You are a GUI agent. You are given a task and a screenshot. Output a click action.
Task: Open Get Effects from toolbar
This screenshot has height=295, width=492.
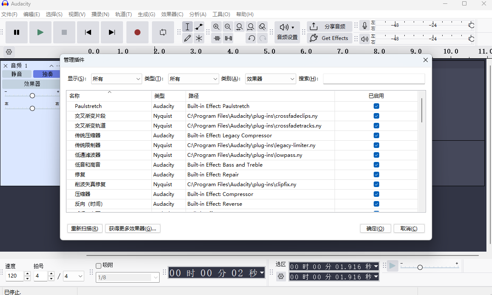coord(329,38)
